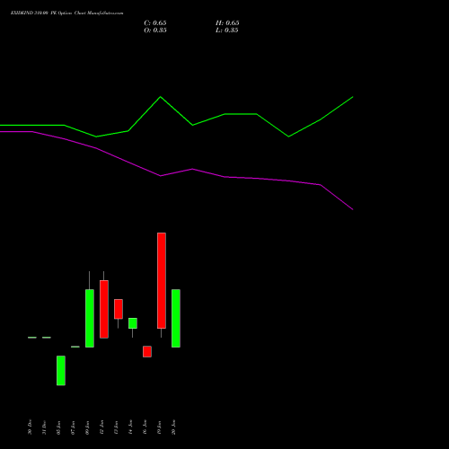Click the small red candle above 16 Jan
The height and width of the screenshot is (449, 449).
[x=147, y=351]
